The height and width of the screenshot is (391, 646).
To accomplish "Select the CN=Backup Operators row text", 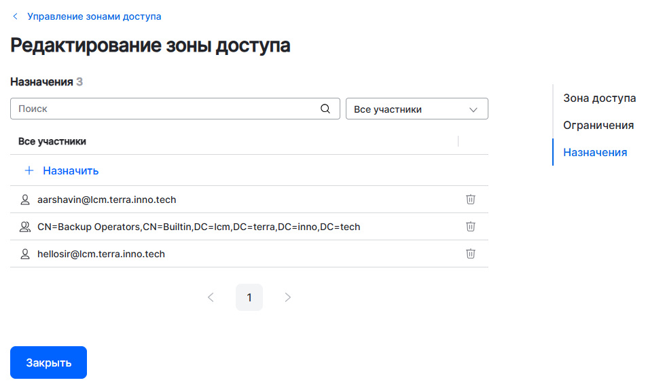I will tap(198, 227).
